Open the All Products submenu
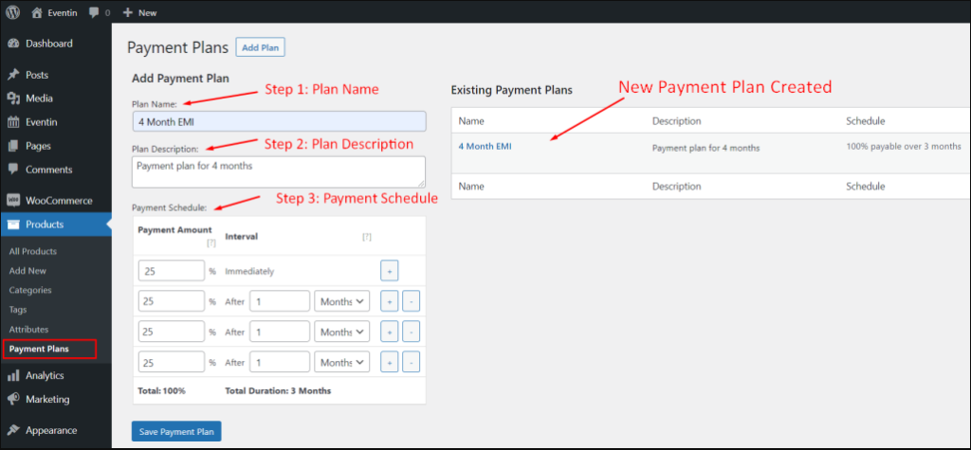The image size is (971, 450). [33, 251]
